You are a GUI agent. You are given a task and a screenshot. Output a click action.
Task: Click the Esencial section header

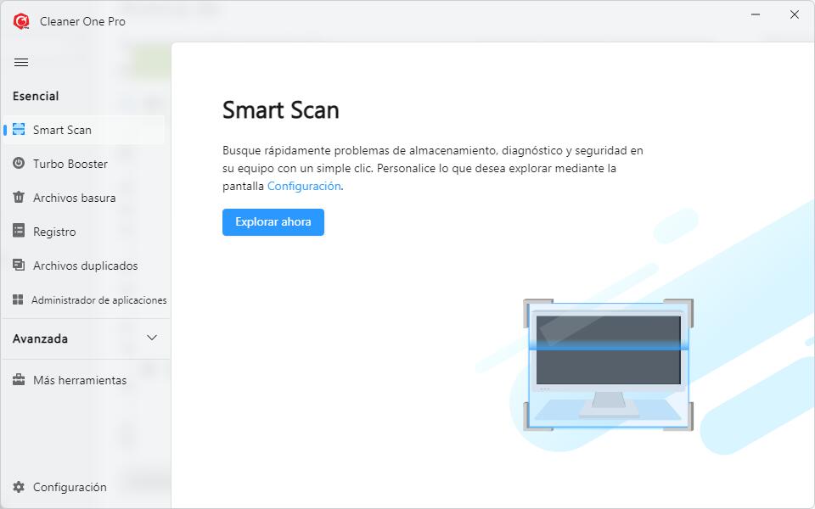[x=36, y=96]
